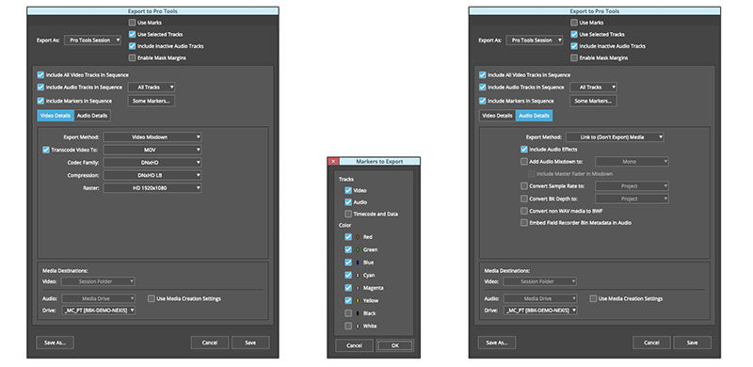Open All Tracks dropdown in left dialog
Viewport: 753px width, 367px height.
152,88
